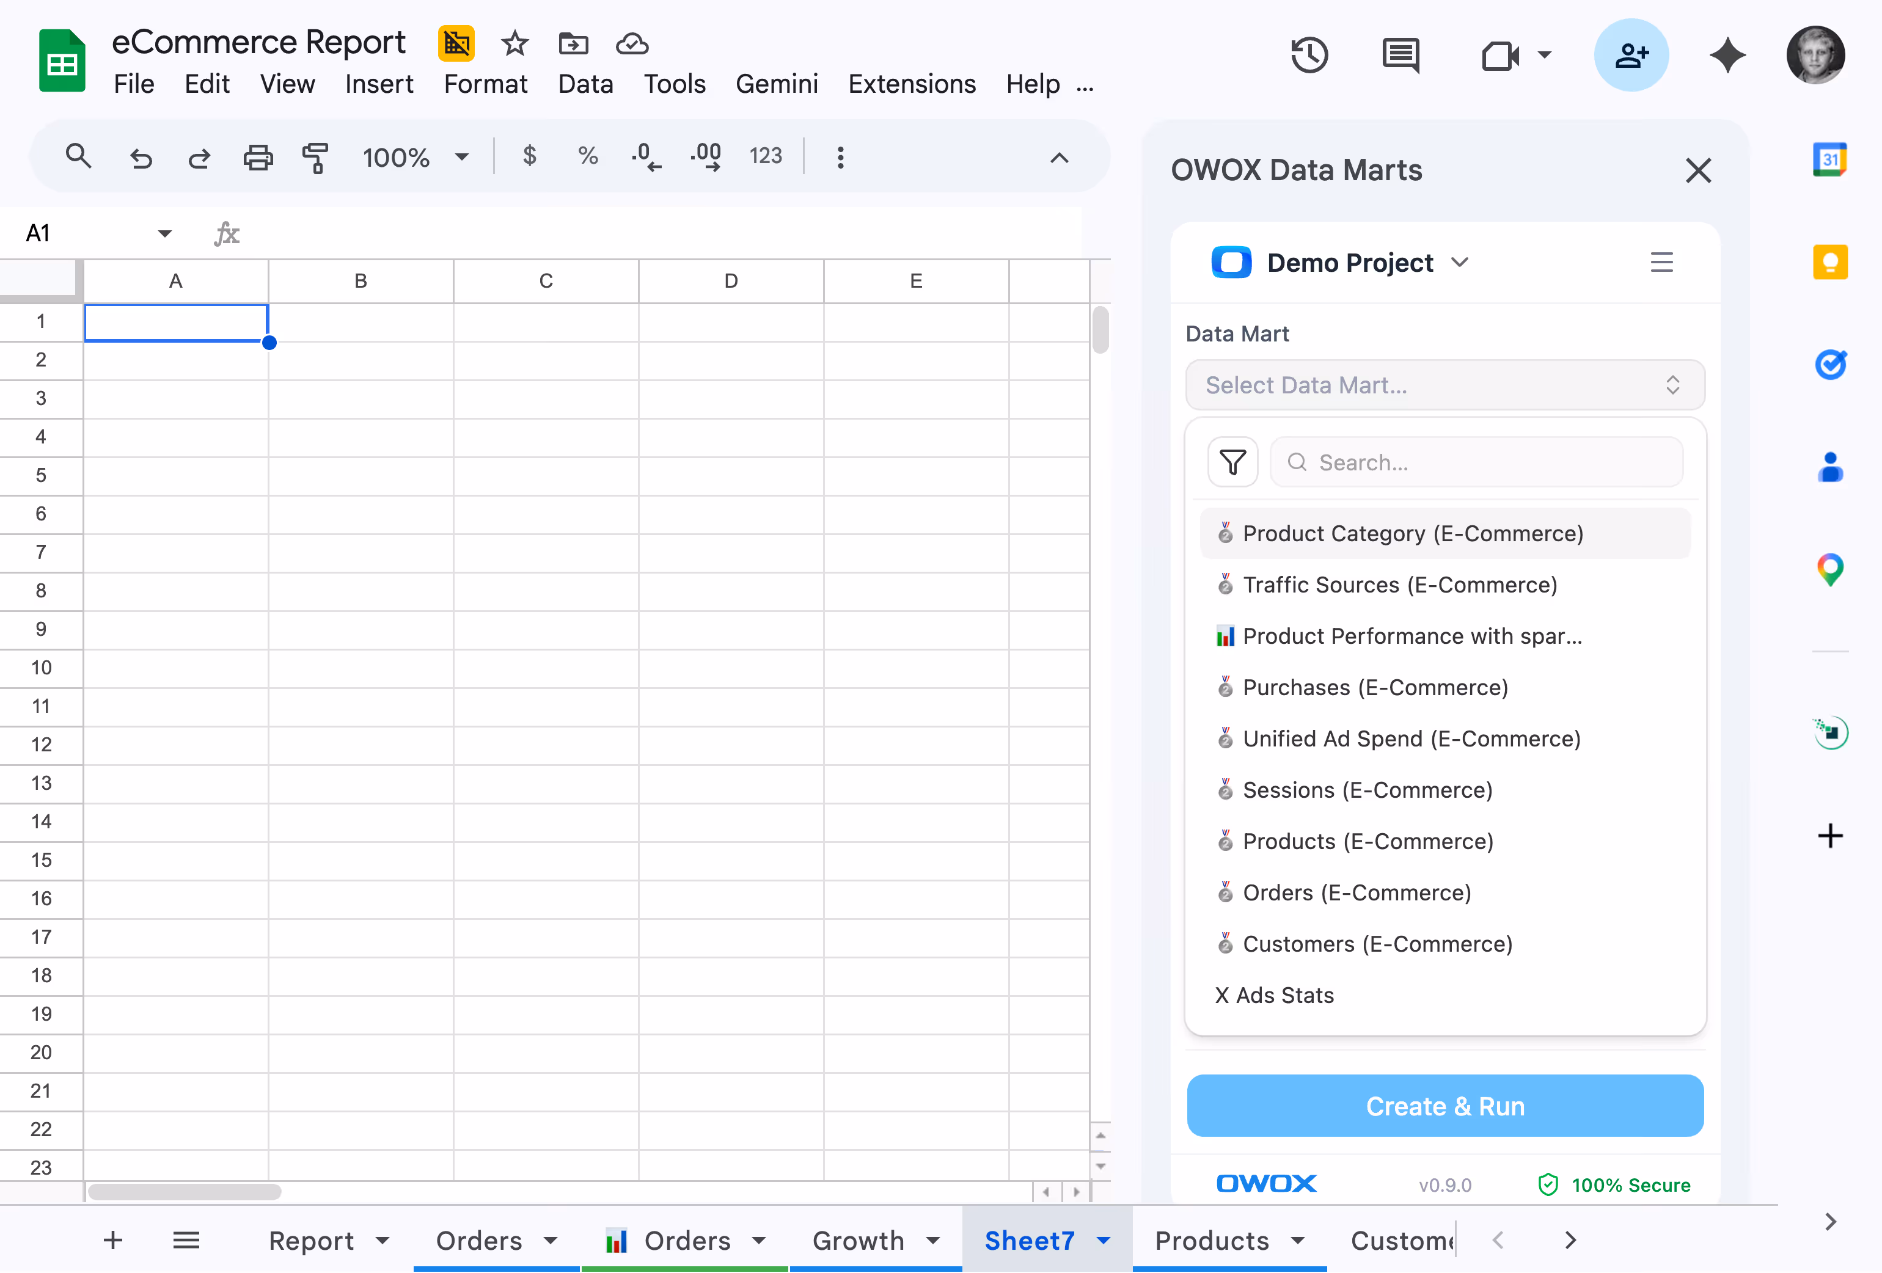Open the Extensions menu
1882x1273 pixels.
tap(912, 84)
